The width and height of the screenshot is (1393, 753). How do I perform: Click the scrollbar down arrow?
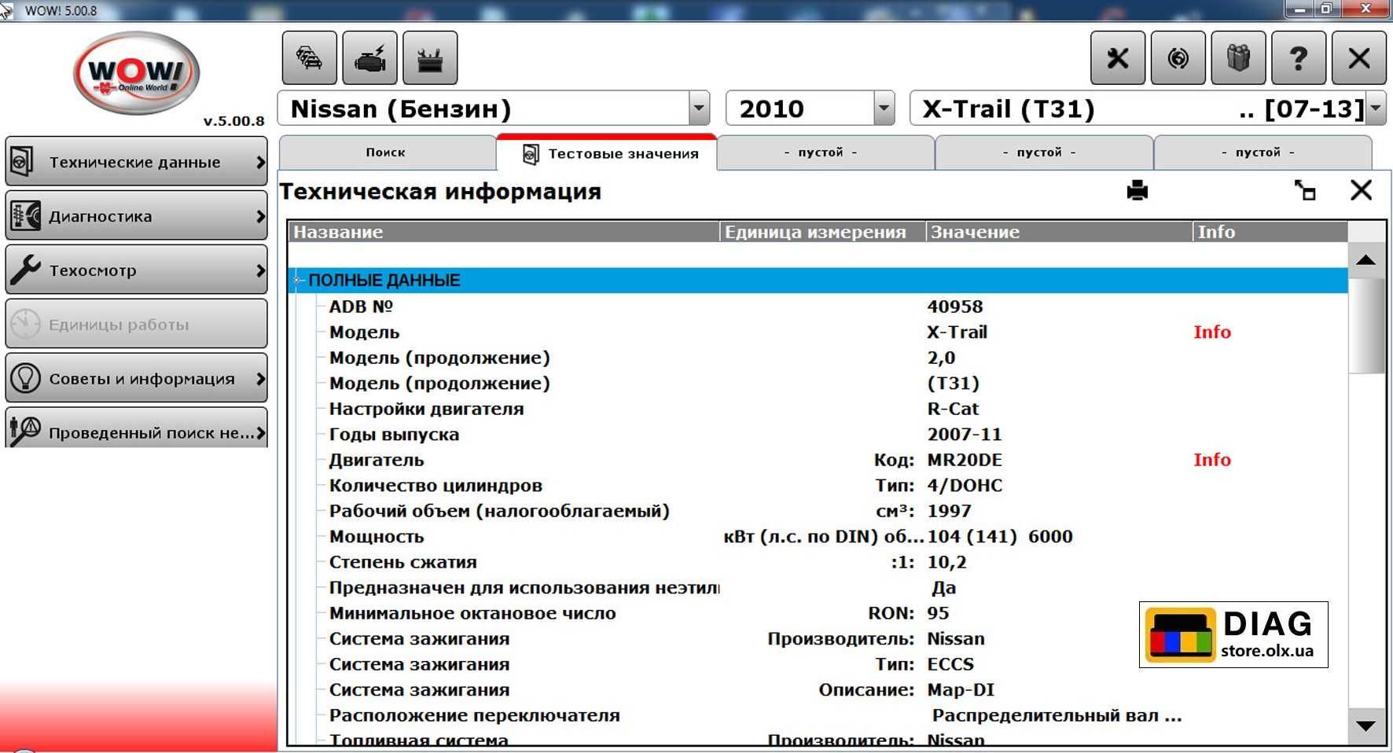tap(1366, 725)
